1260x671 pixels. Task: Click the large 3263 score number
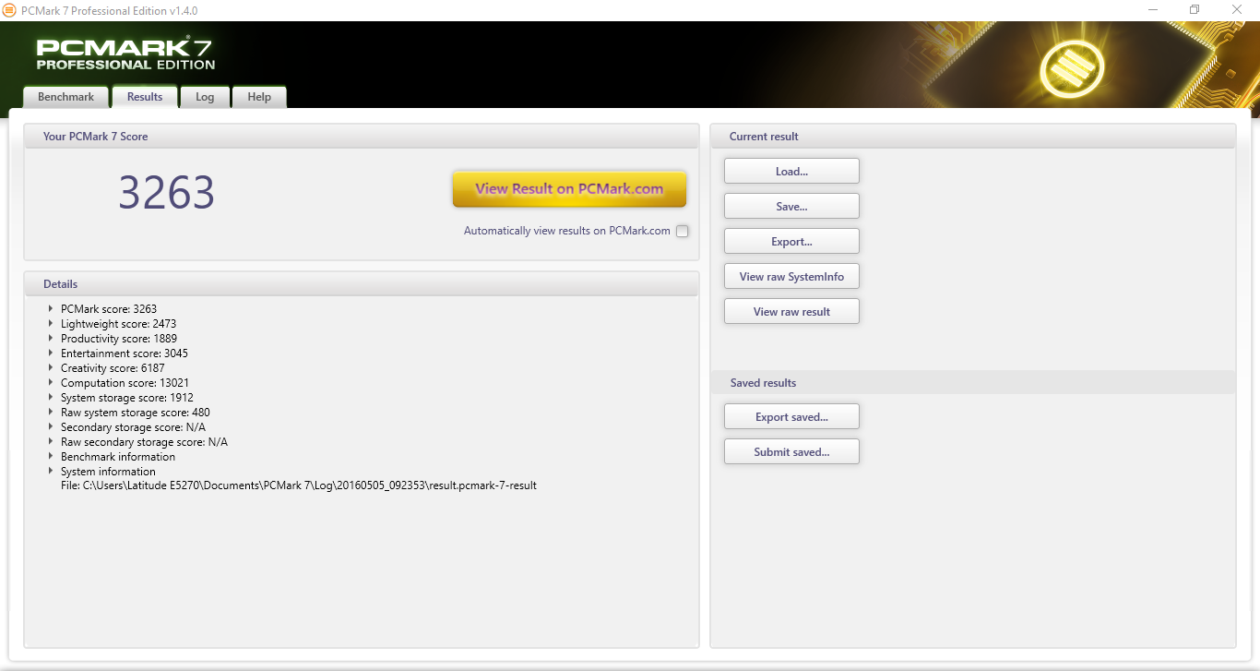pos(167,193)
